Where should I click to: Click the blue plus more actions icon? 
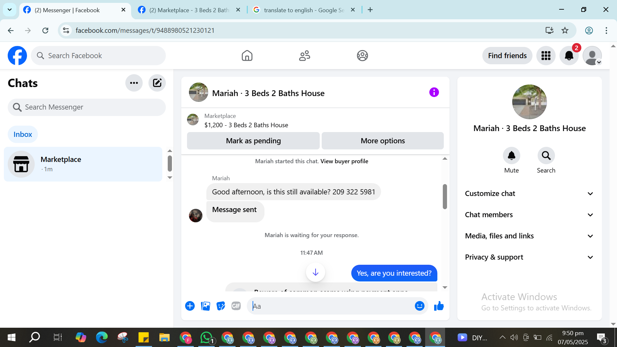[190, 306]
